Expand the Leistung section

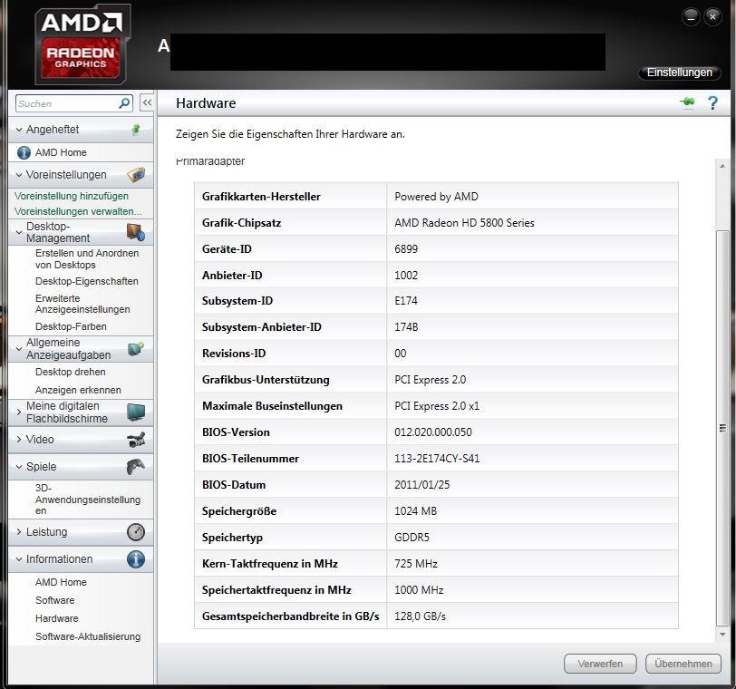coord(19,532)
